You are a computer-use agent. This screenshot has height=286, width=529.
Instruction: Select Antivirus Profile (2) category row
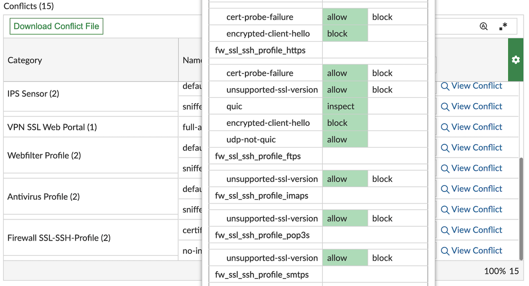tap(43, 197)
